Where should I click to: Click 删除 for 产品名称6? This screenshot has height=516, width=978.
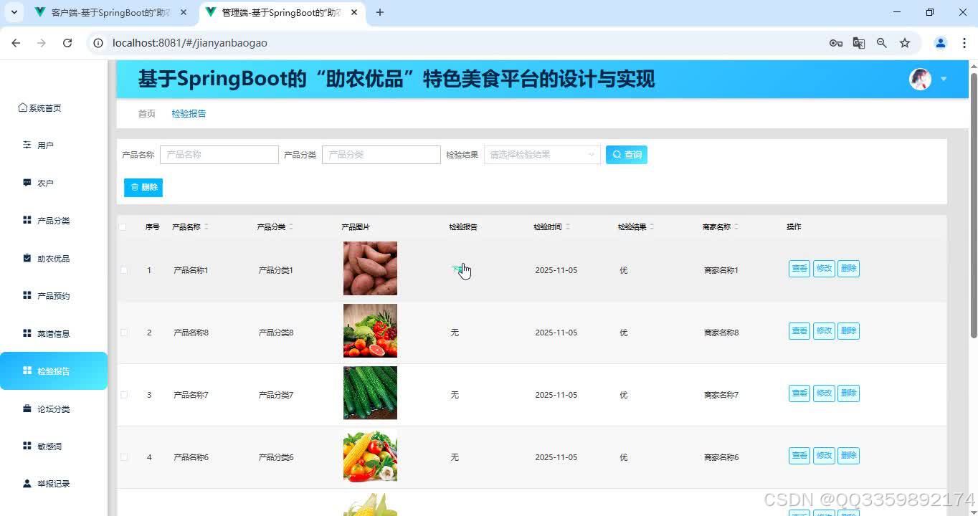tap(849, 456)
